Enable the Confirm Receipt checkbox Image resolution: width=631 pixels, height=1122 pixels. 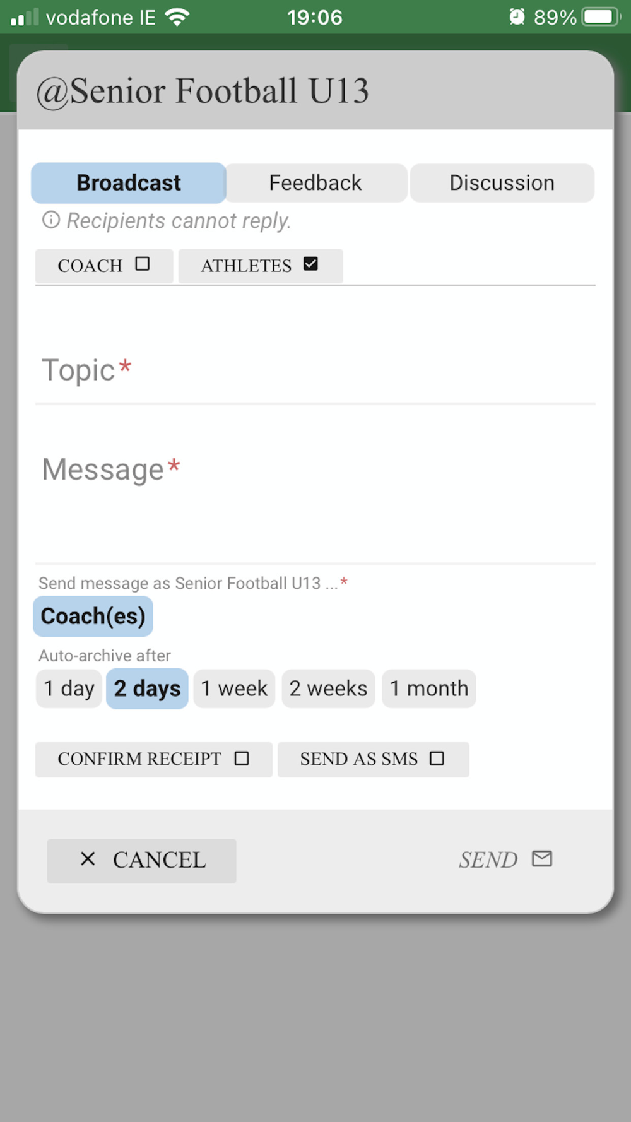tap(242, 759)
